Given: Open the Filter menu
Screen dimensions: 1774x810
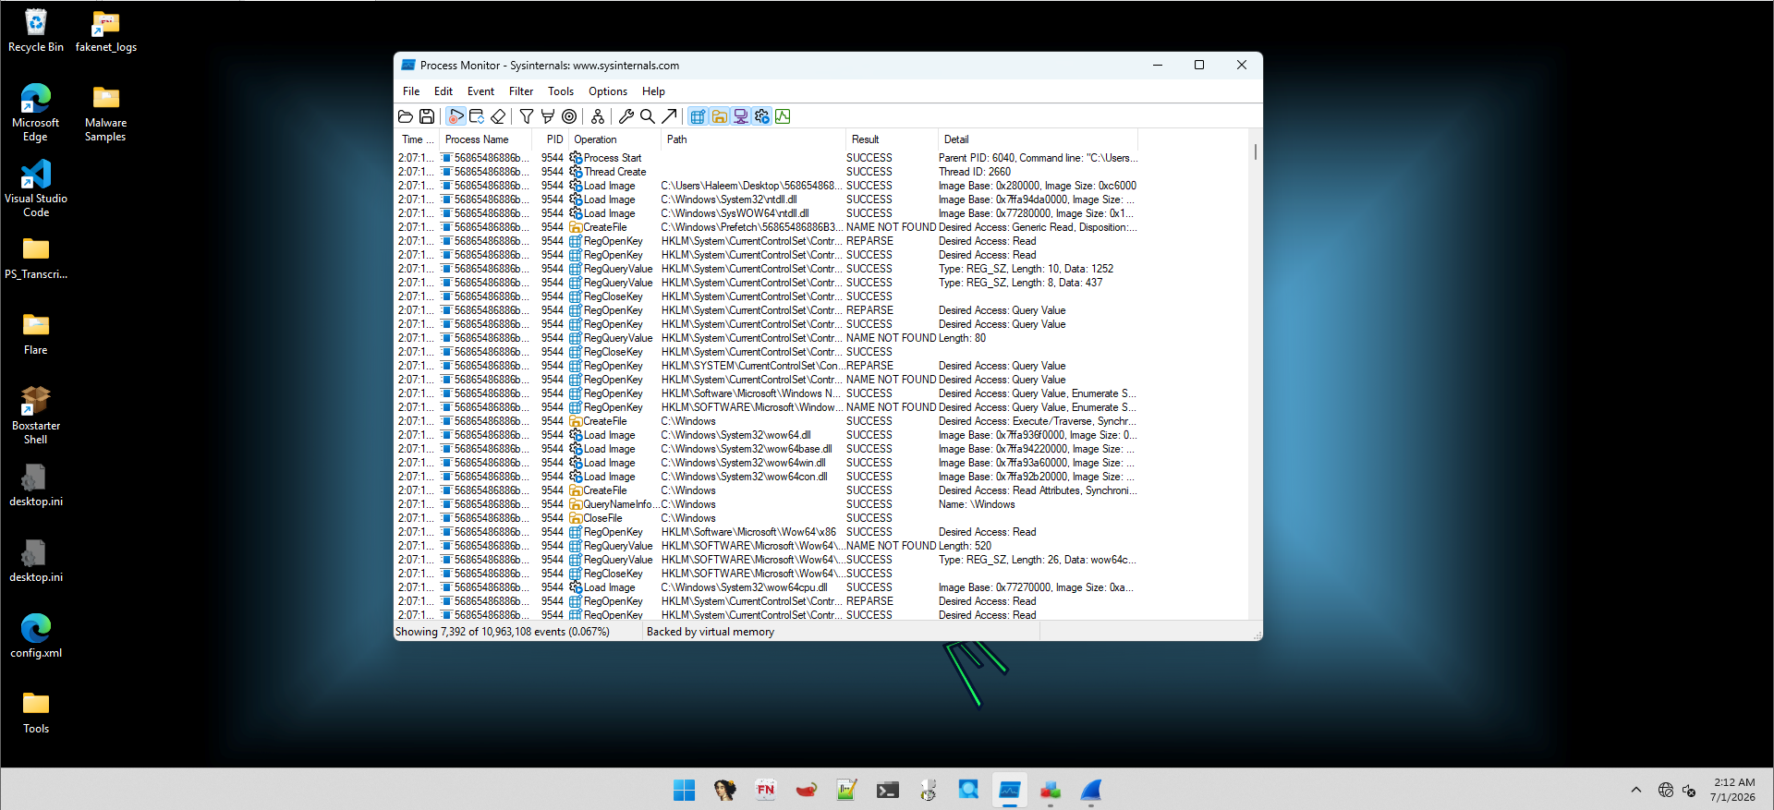Looking at the screenshot, I should [521, 91].
